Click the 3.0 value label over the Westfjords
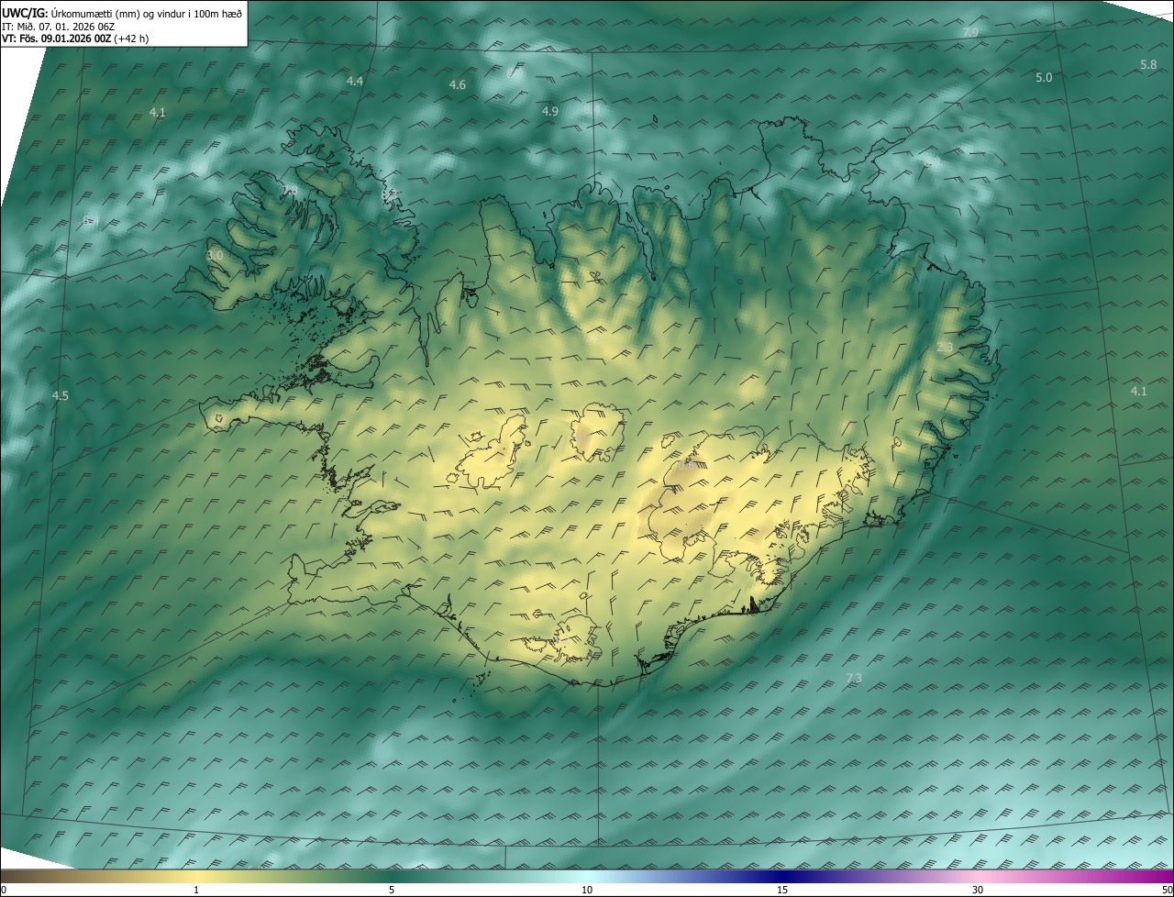 (x=215, y=256)
